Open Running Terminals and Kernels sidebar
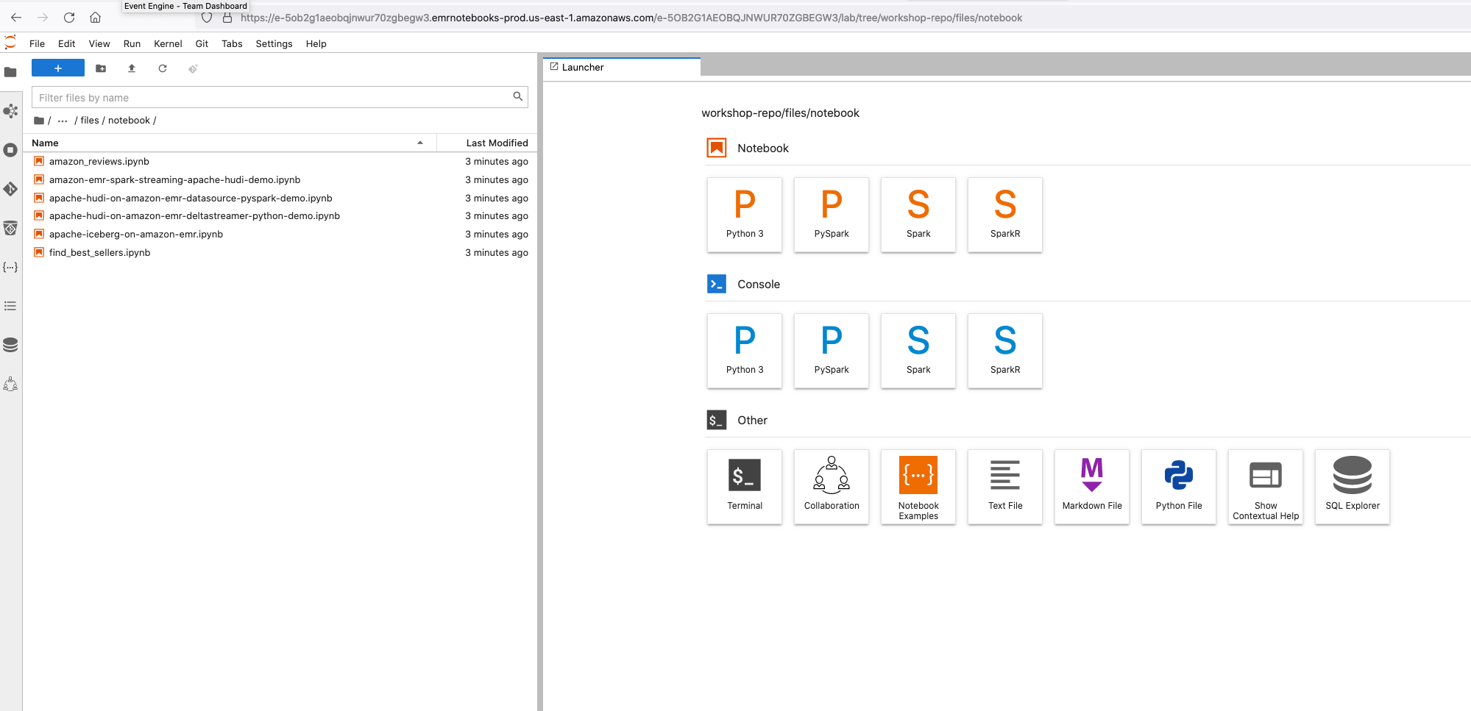 (x=10, y=150)
